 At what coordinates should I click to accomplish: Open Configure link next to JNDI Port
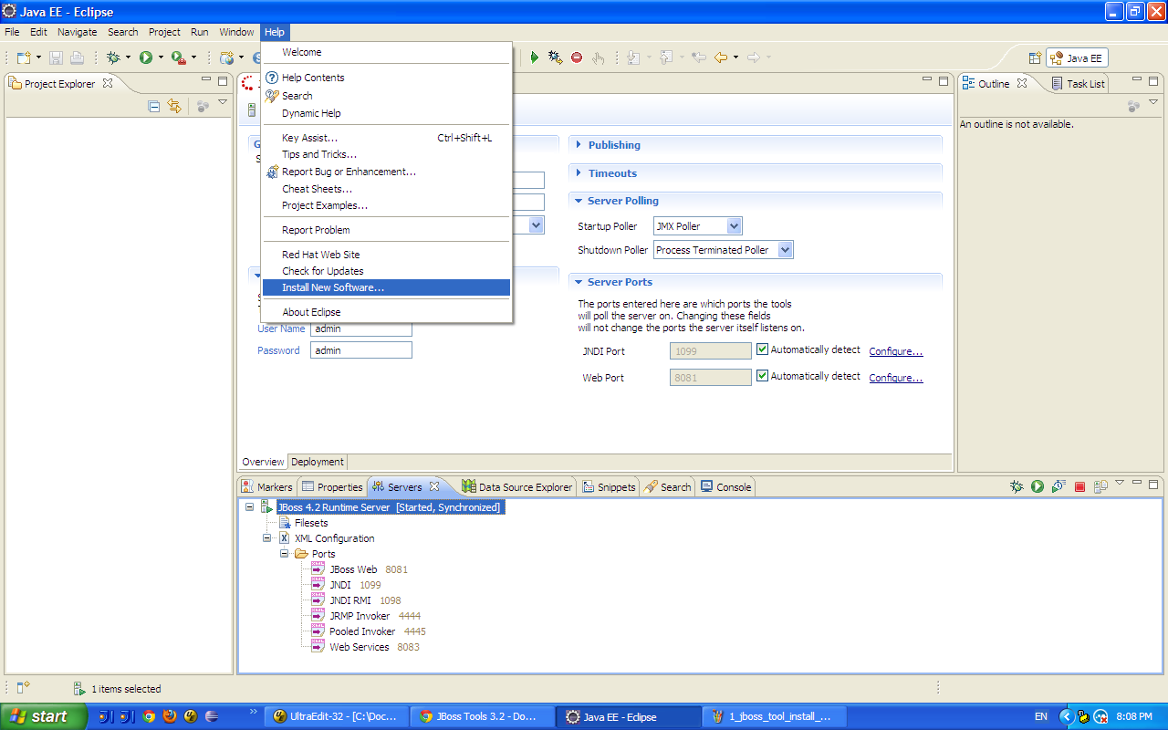pyautogui.click(x=895, y=349)
